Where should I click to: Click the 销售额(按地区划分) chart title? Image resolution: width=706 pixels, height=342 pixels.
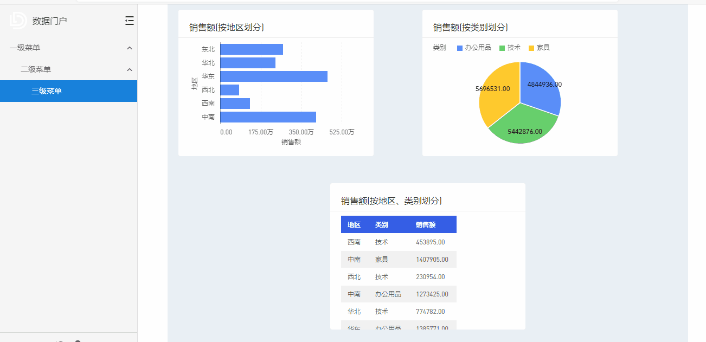pyautogui.click(x=226, y=28)
